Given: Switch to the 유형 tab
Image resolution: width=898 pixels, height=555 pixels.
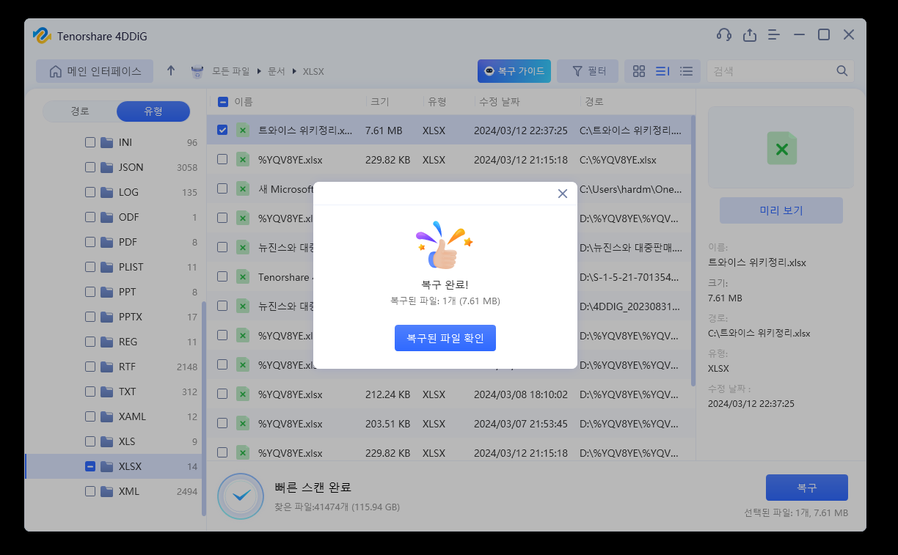Looking at the screenshot, I should pos(153,111).
